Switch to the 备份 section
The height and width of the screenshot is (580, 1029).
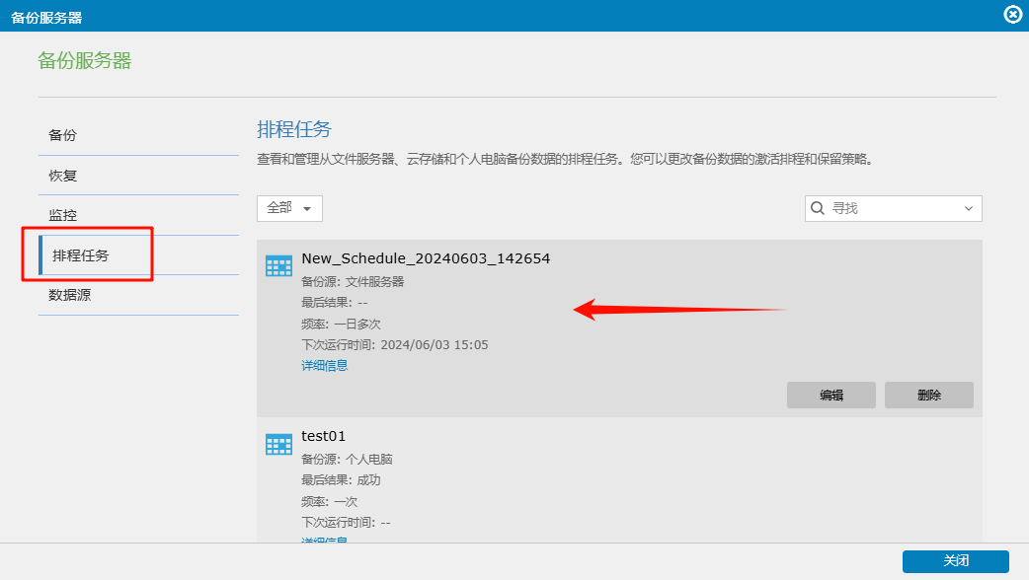click(63, 135)
